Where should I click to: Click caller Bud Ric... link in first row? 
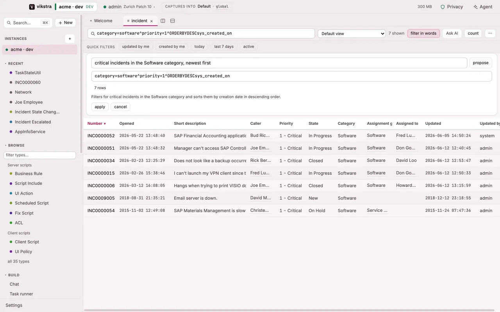[x=260, y=136]
